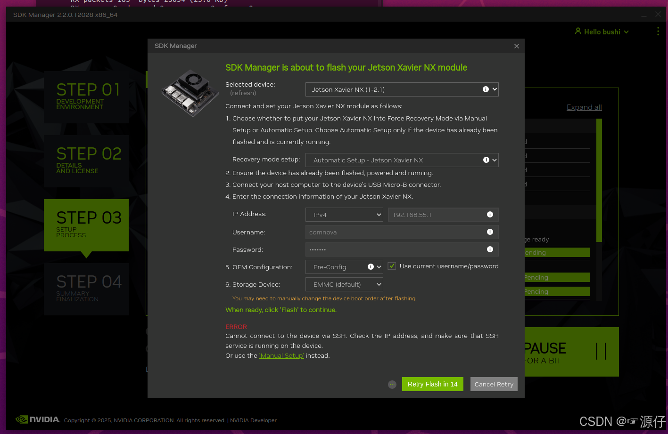Open the vertical three-dot menu
The image size is (668, 434).
pyautogui.click(x=658, y=31)
